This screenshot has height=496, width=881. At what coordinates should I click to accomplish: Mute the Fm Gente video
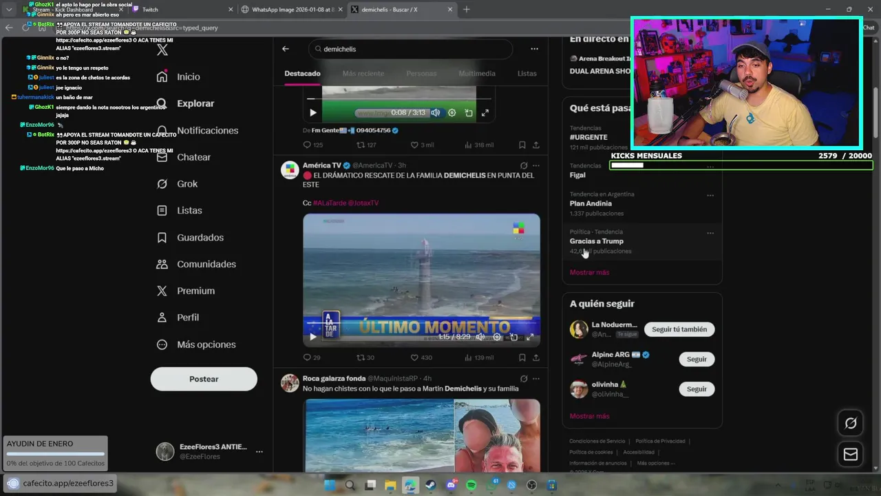tap(435, 113)
